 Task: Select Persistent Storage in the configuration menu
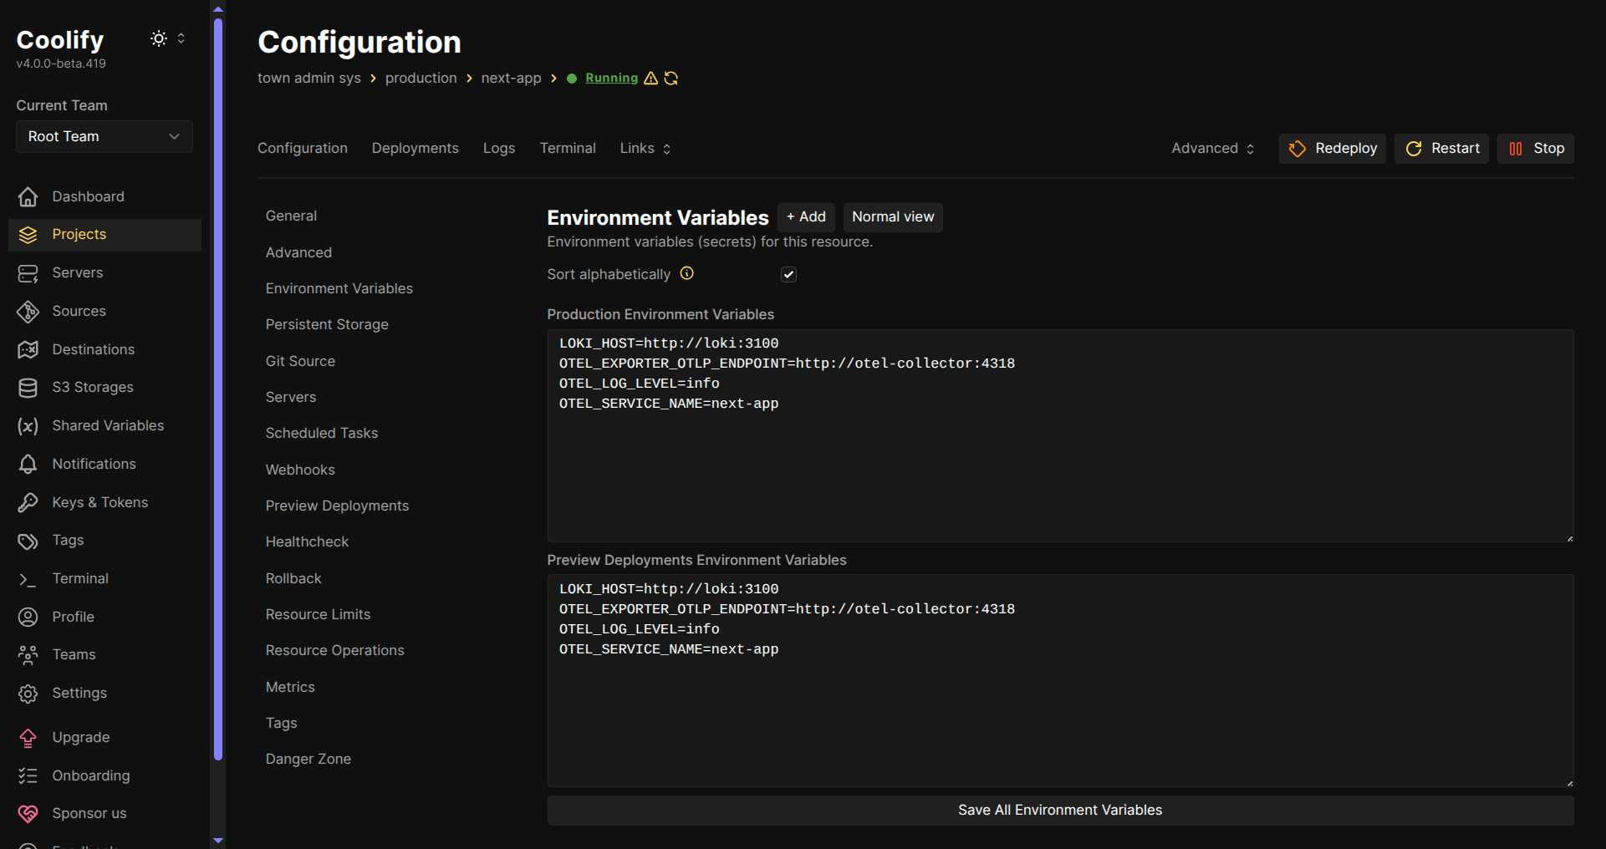click(x=327, y=324)
